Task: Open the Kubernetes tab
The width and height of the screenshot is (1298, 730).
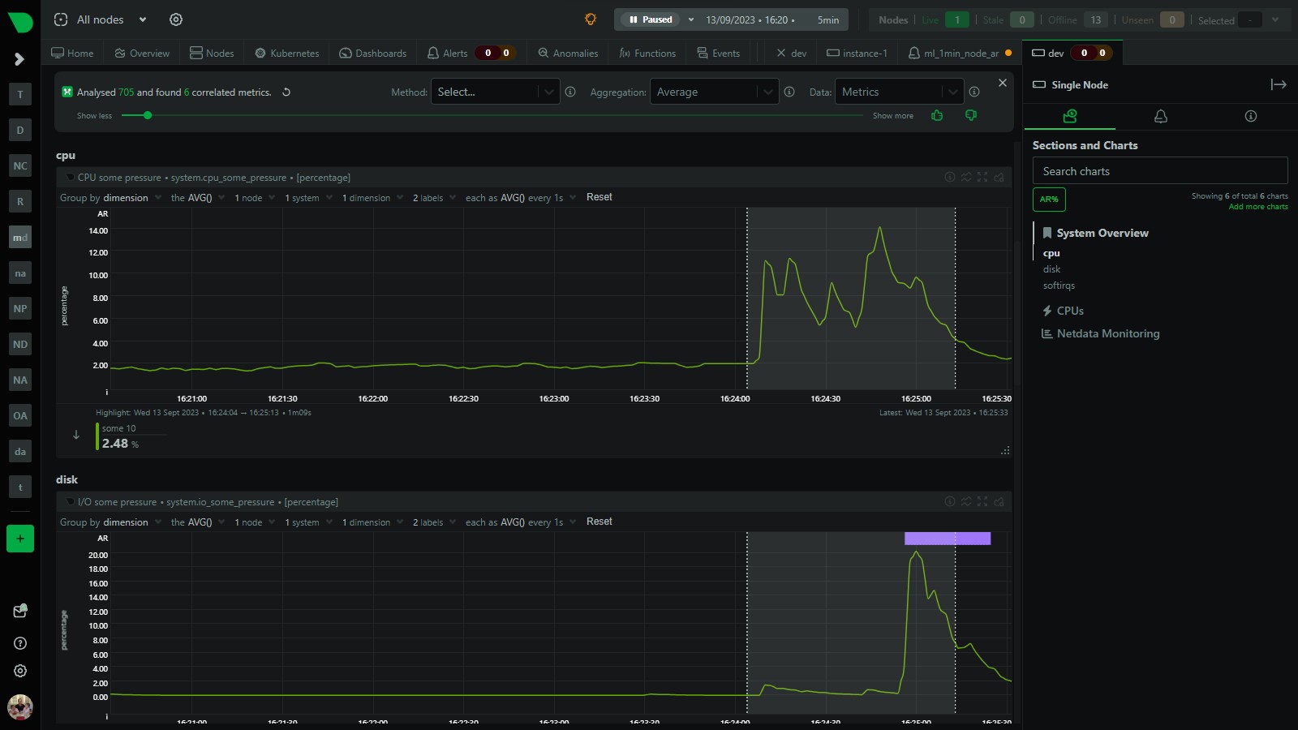Action: coord(287,54)
